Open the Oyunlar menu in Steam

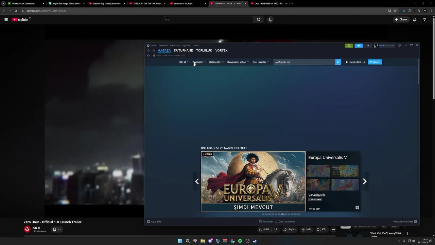[186, 46]
